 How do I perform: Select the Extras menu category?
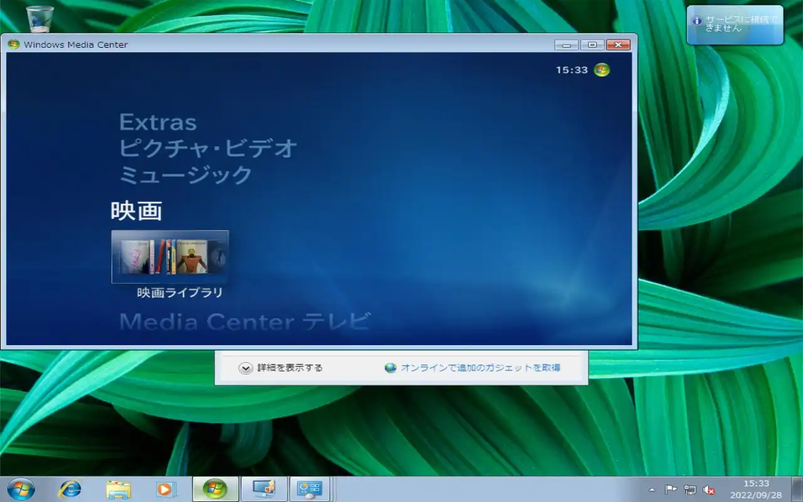[x=158, y=122]
